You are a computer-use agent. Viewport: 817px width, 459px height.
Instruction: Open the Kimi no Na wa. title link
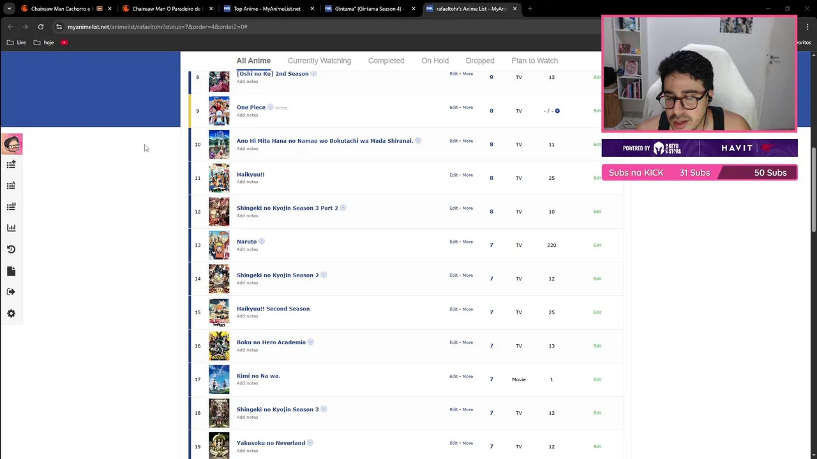(x=259, y=376)
